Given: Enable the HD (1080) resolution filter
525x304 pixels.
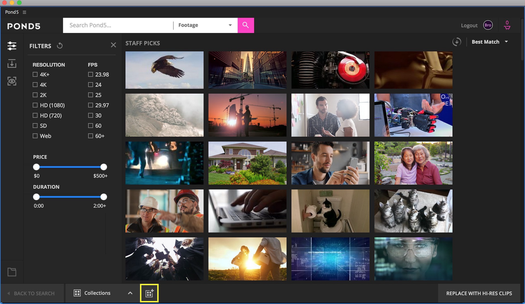Looking at the screenshot, I should [35, 105].
